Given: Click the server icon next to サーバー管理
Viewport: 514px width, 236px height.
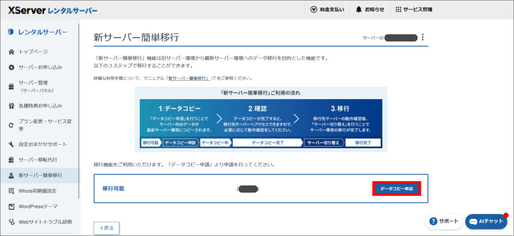Looking at the screenshot, I should 12,86.
